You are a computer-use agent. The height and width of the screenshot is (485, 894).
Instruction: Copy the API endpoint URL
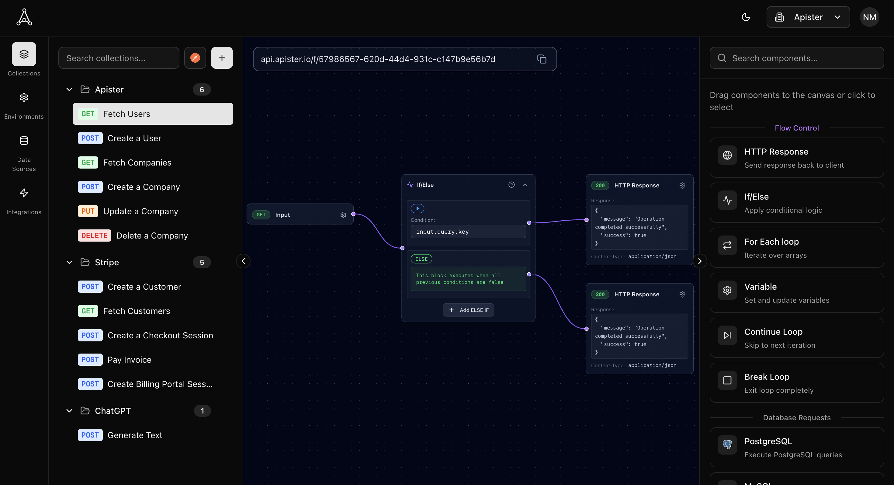[541, 59]
